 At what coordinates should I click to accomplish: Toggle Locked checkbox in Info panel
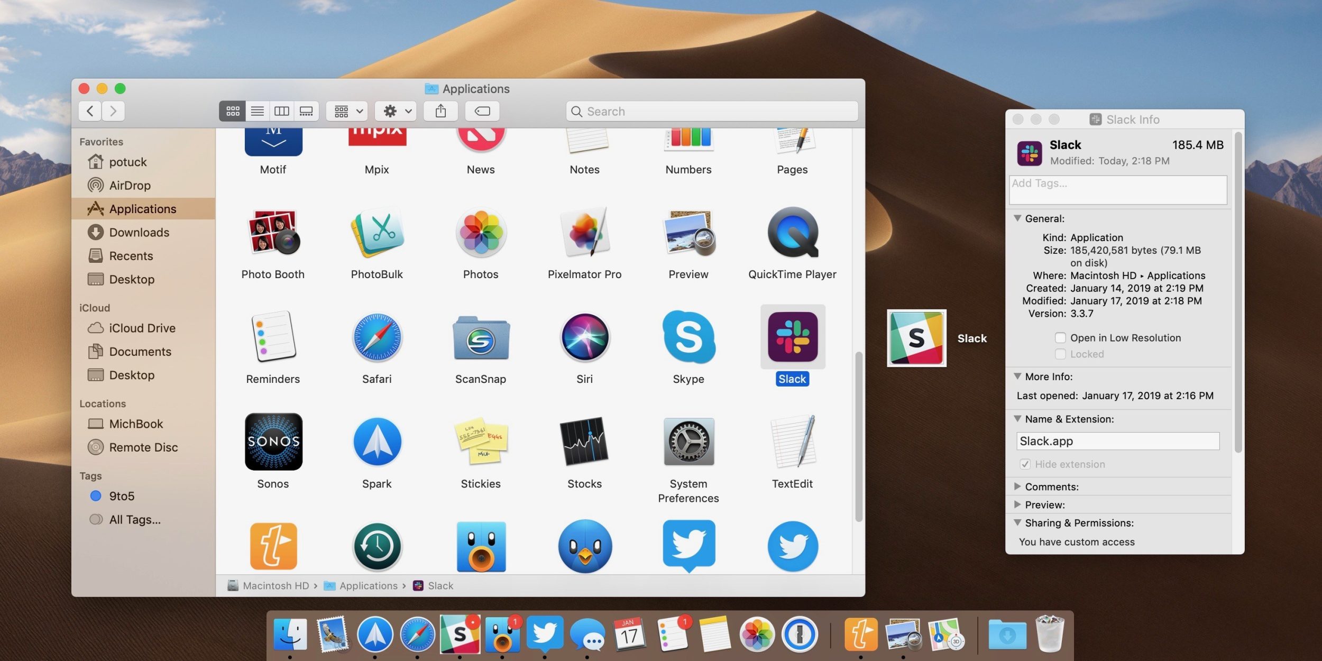click(1060, 354)
